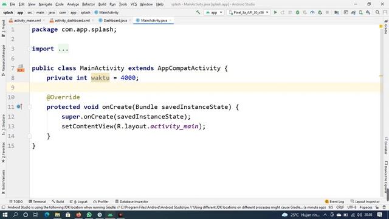The width and height of the screenshot is (389, 219).
Task: Toggle read-only lock icon in status bar
Action: click(377, 207)
